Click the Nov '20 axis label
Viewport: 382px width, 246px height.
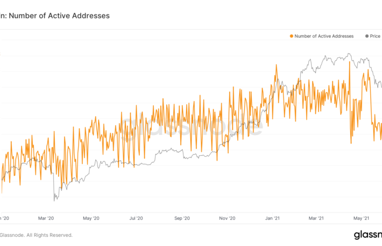pos(227,218)
